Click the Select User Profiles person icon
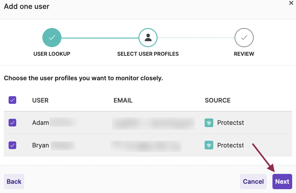Viewport: 296px width, 193px height. [148, 38]
